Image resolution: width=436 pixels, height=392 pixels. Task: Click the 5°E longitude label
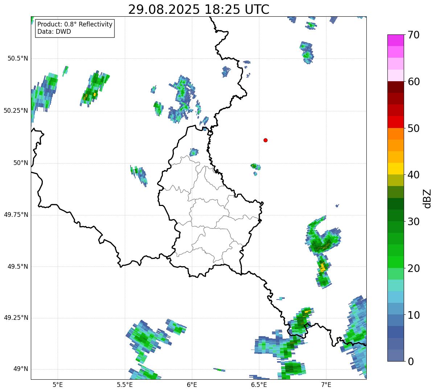point(58,384)
